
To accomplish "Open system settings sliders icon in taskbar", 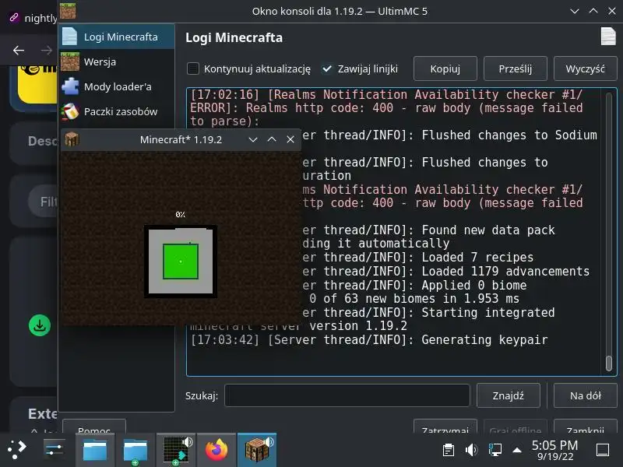I will [x=54, y=450].
